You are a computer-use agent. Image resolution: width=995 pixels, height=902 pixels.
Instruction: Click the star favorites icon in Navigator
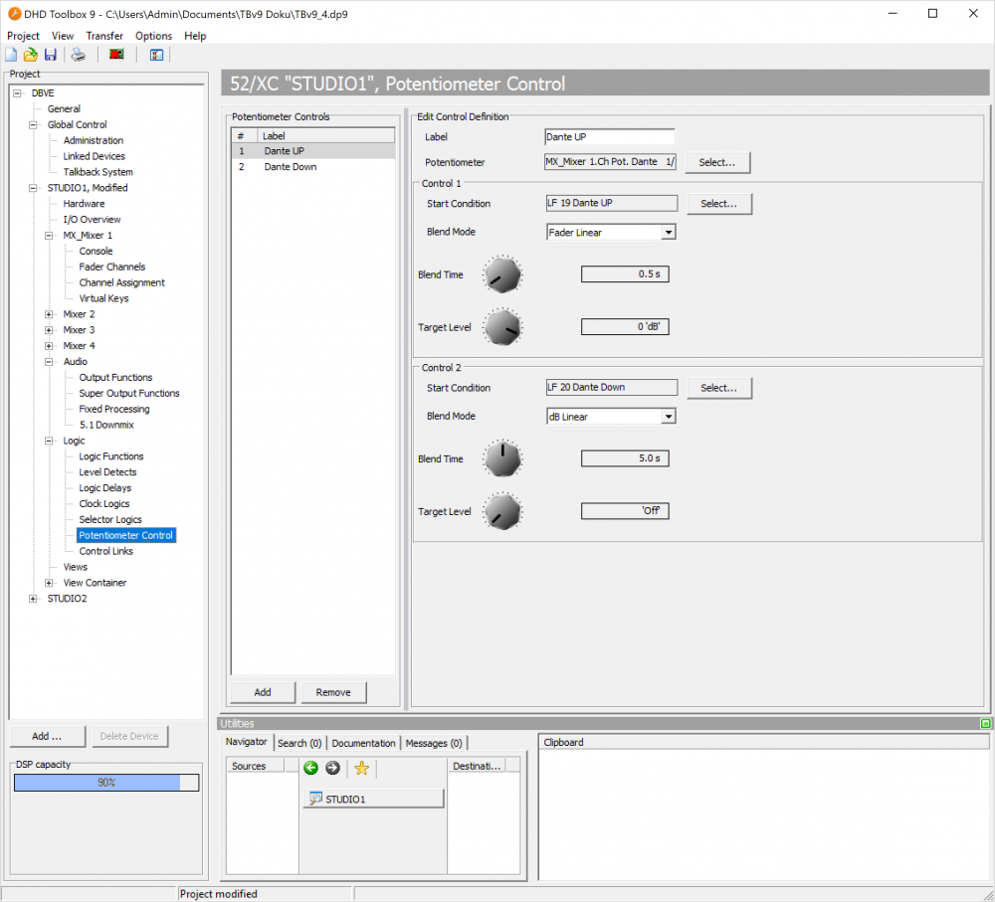(x=361, y=768)
